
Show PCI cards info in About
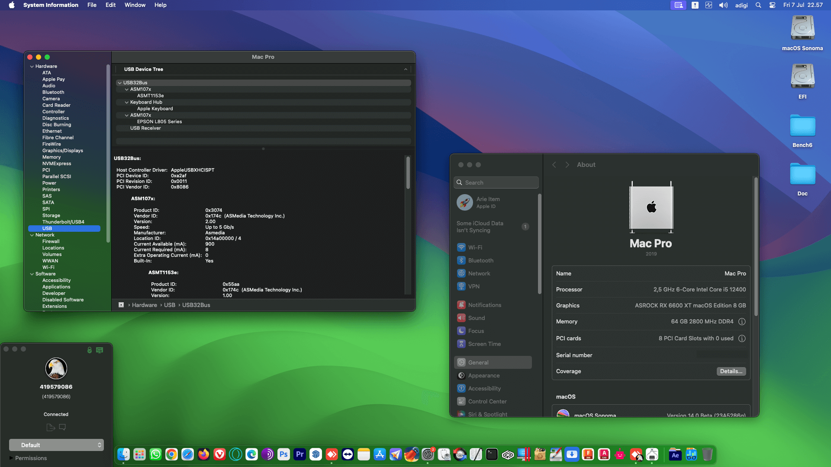(742, 339)
